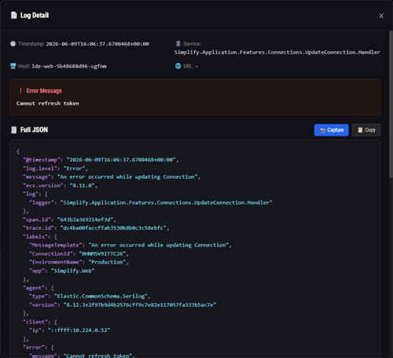Click the Error Message heading
The width and height of the screenshot is (393, 358).
[x=44, y=90]
